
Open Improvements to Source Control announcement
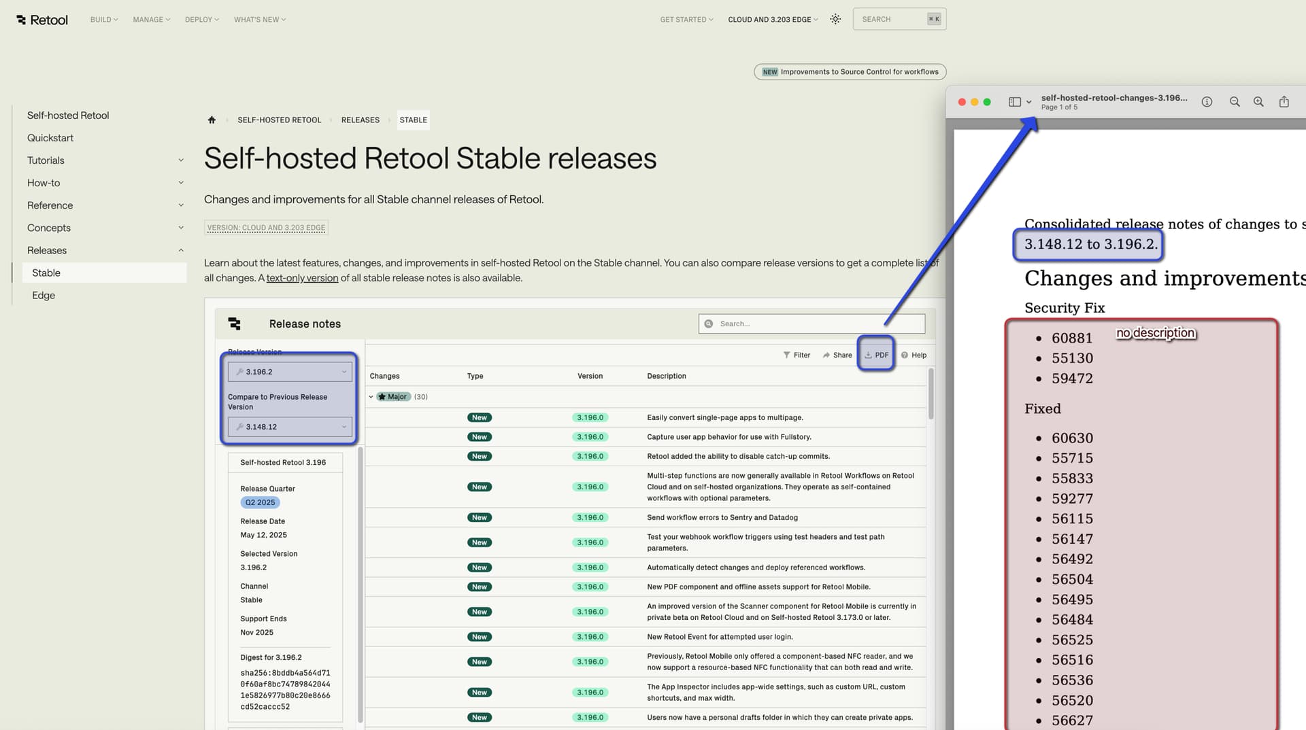tap(850, 72)
